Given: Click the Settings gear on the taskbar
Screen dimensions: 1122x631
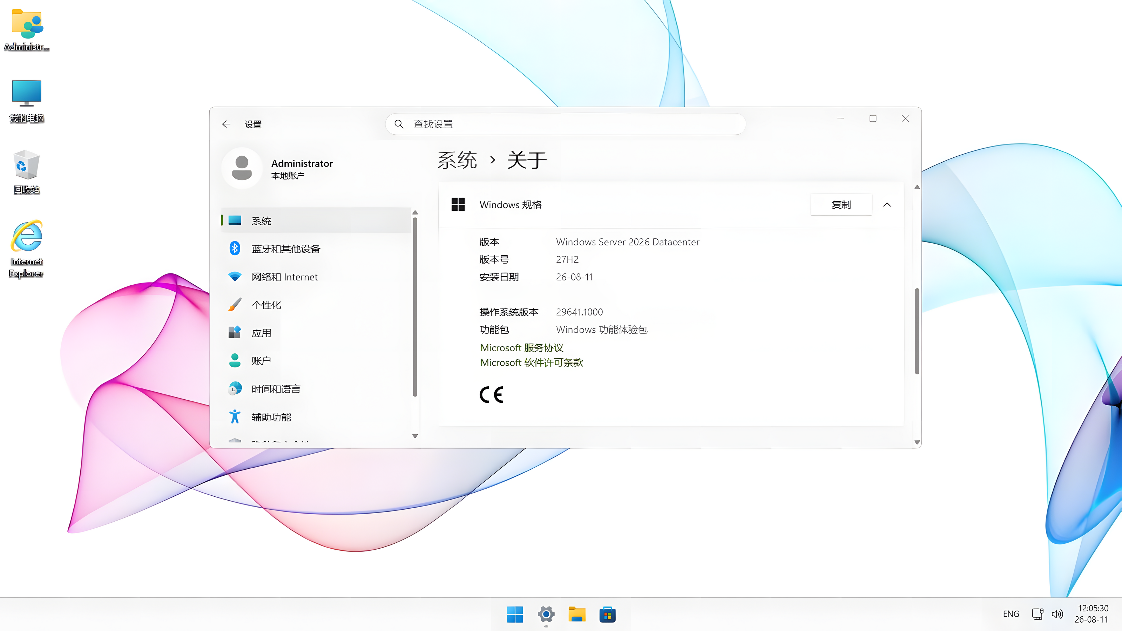Looking at the screenshot, I should pos(546,615).
